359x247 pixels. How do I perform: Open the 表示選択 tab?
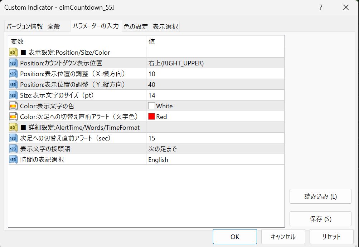click(165, 26)
